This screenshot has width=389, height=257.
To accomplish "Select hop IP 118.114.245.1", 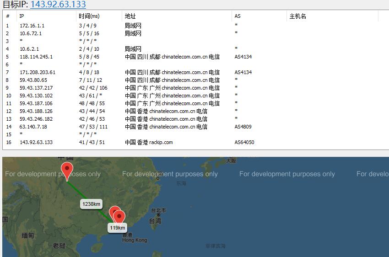I will [x=36, y=57].
